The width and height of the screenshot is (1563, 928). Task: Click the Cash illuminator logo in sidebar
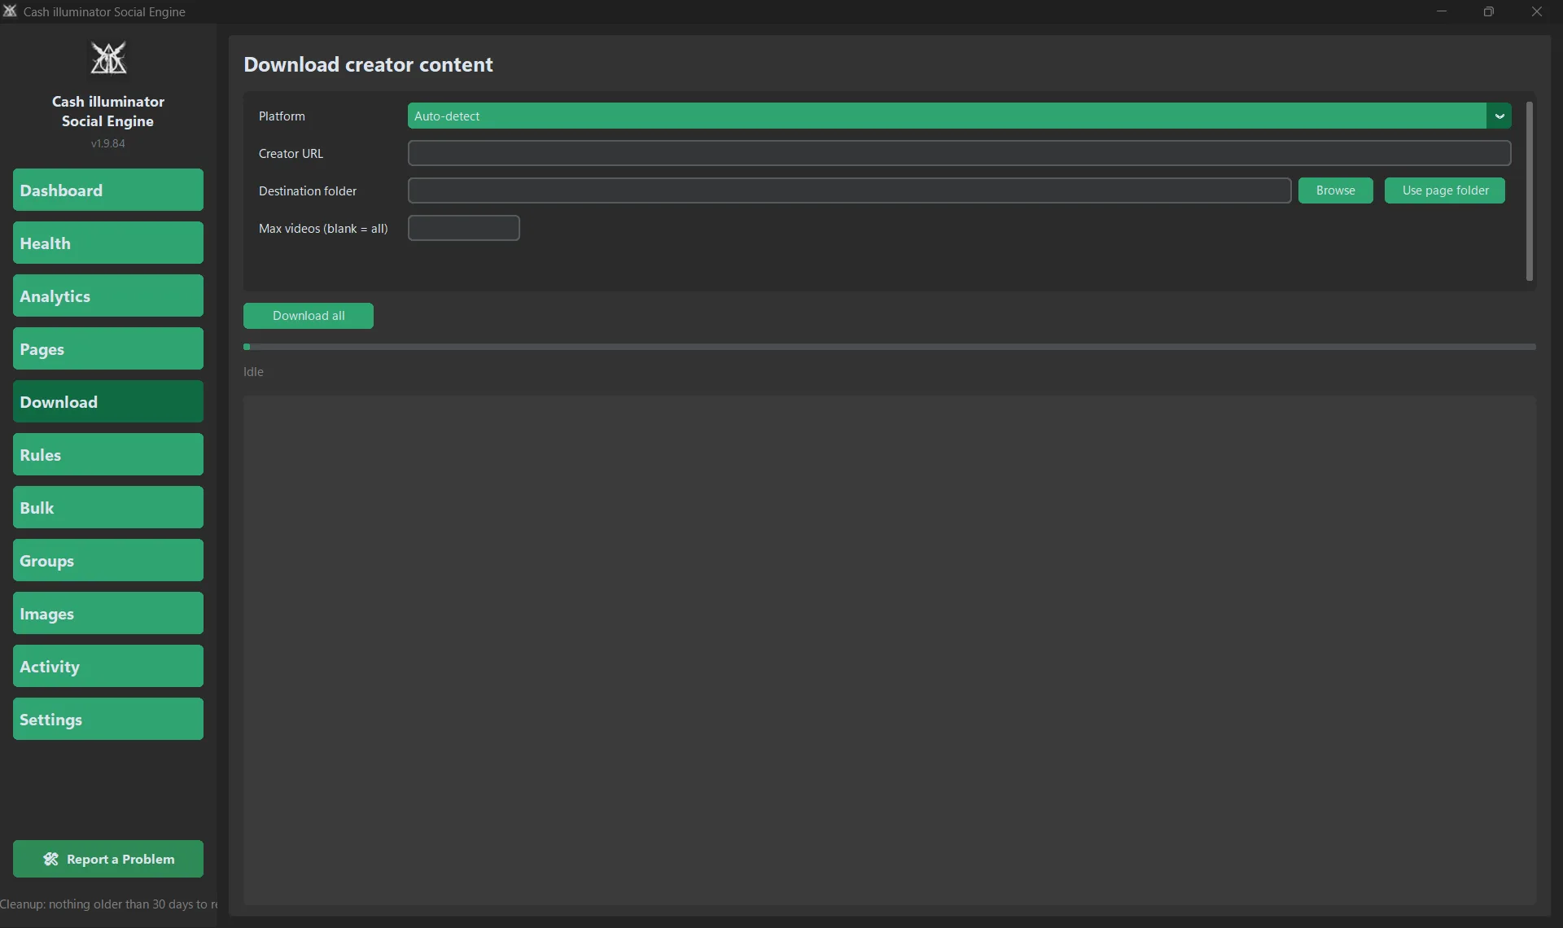[108, 58]
